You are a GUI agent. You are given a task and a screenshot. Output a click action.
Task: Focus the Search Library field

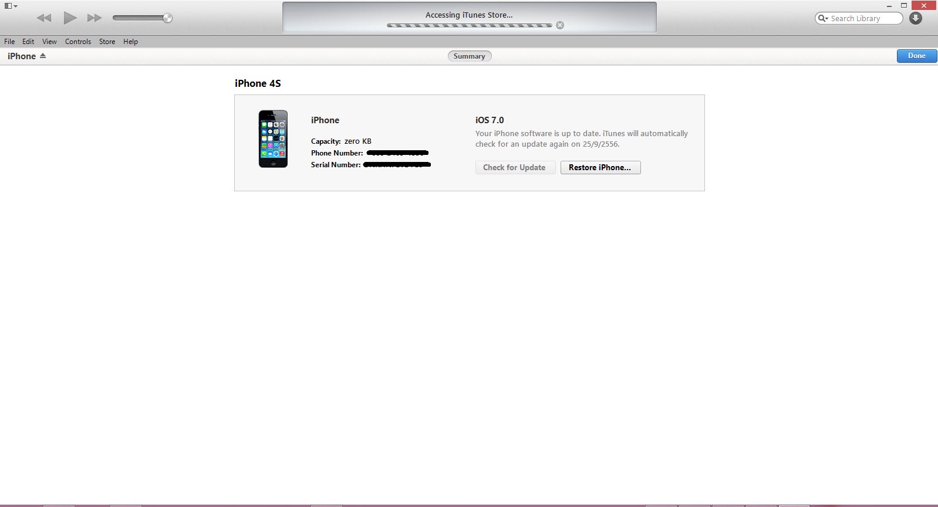point(859,18)
